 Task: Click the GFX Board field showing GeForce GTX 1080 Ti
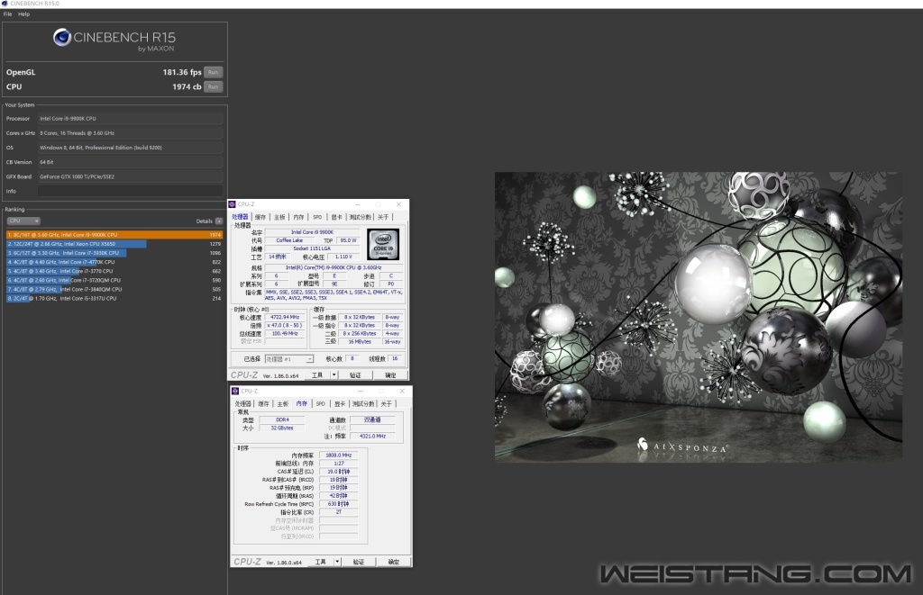point(130,176)
